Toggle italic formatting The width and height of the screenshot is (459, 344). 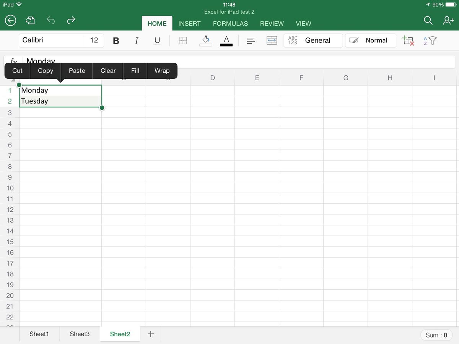(x=136, y=41)
